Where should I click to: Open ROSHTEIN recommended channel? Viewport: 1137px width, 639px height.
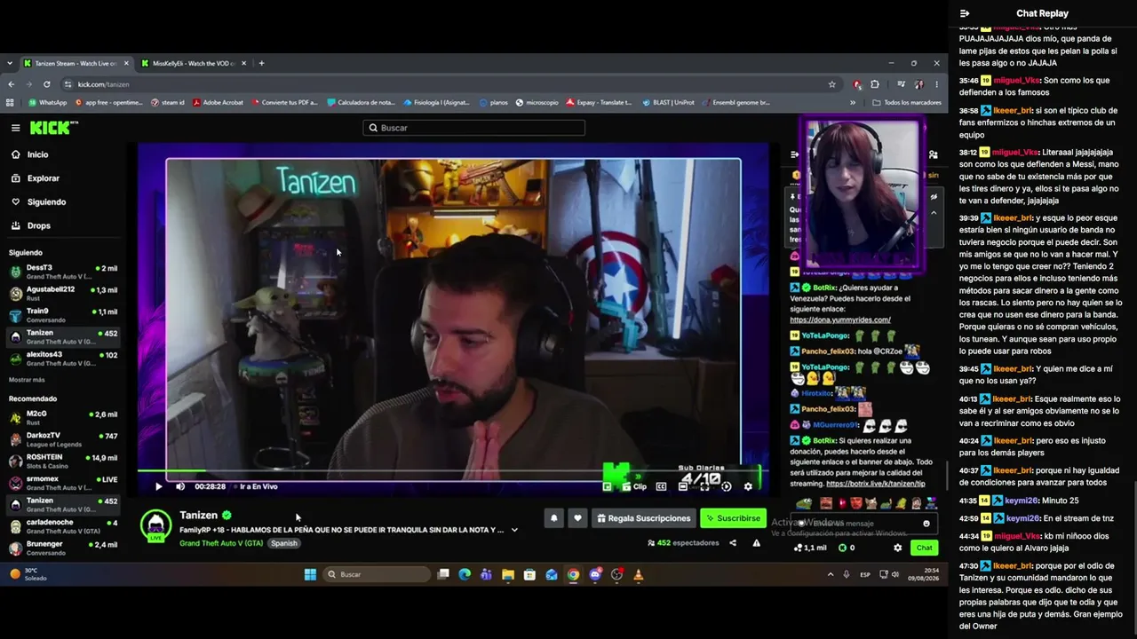coord(62,461)
